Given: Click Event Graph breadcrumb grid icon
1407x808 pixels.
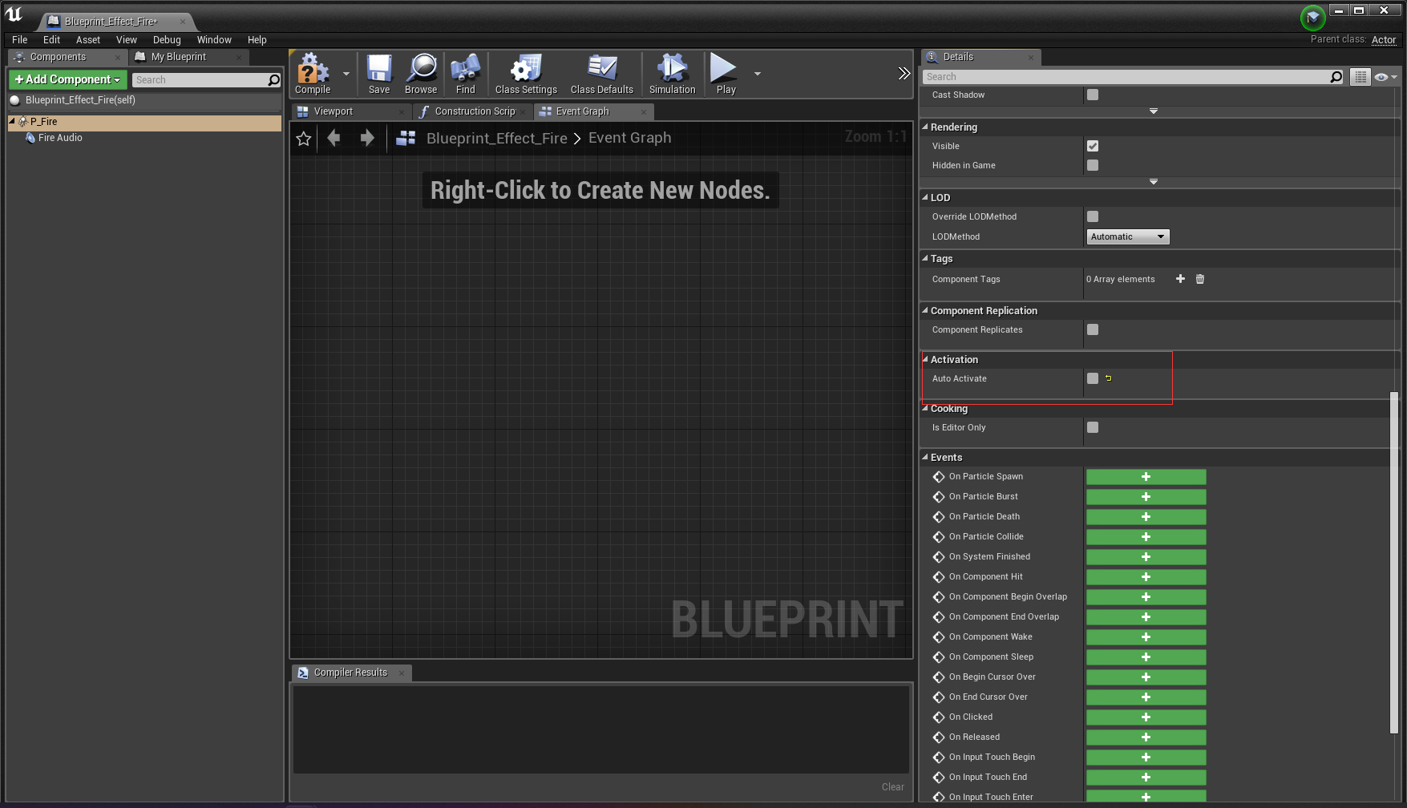Looking at the screenshot, I should click(x=406, y=138).
